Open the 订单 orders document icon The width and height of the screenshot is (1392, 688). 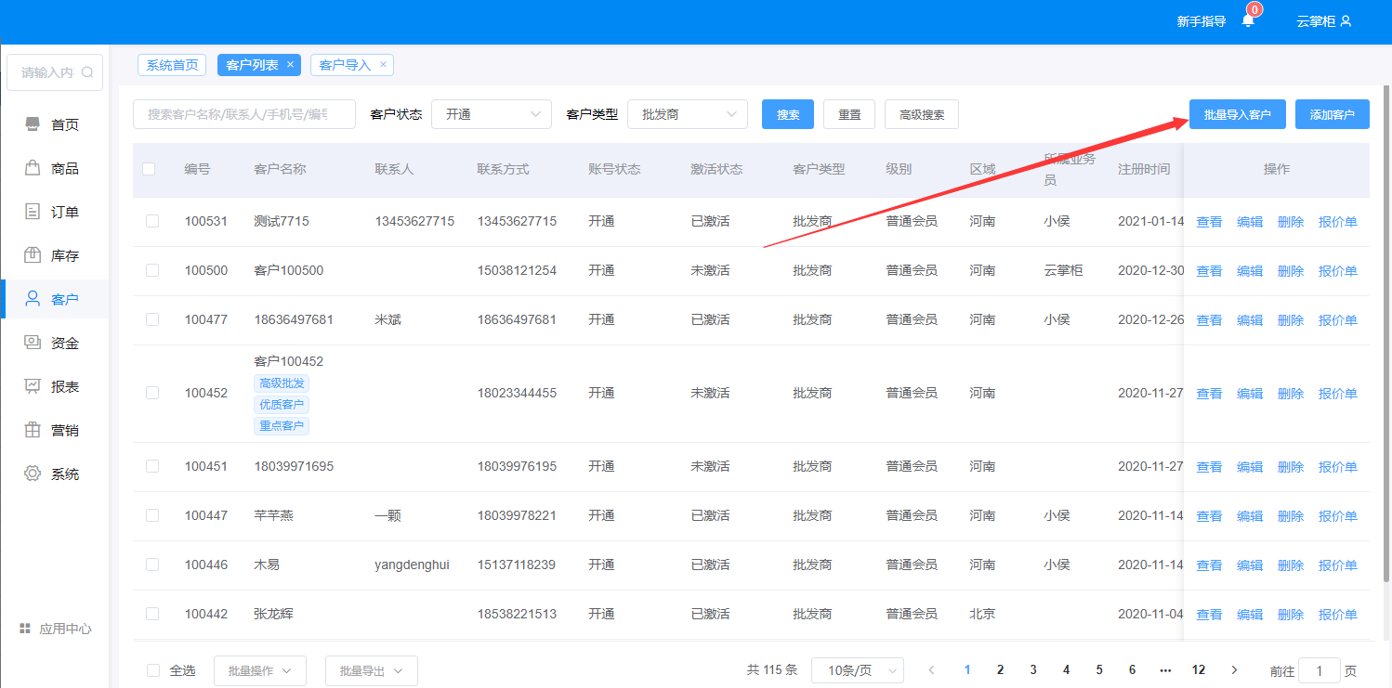[33, 212]
